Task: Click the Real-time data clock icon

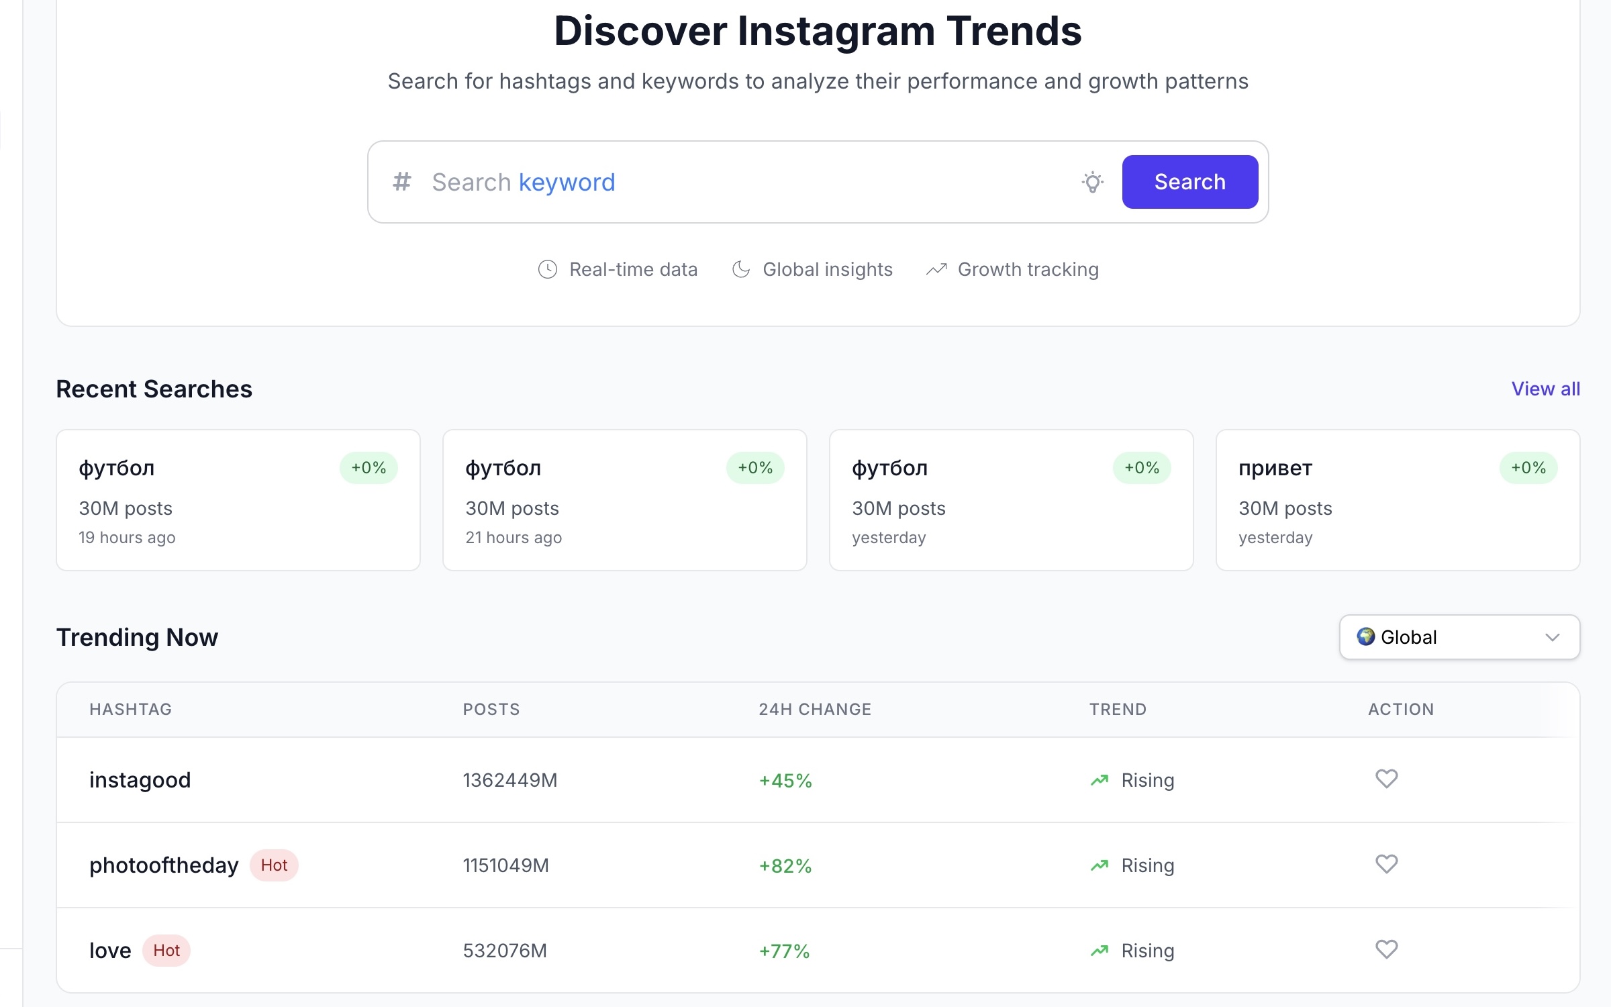Action: (x=548, y=269)
